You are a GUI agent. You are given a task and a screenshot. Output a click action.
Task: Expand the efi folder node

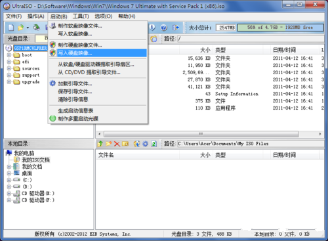[x=9, y=62]
